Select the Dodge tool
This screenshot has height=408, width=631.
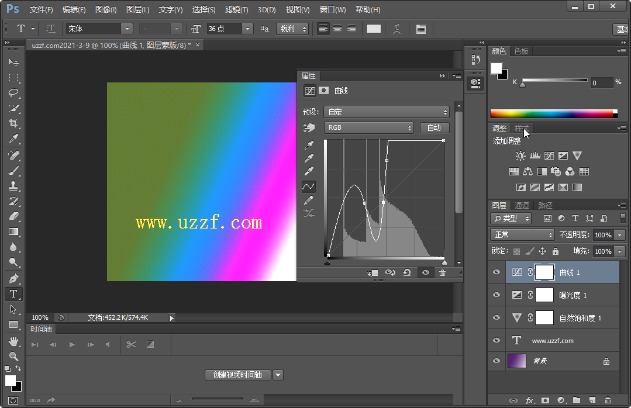(x=13, y=262)
